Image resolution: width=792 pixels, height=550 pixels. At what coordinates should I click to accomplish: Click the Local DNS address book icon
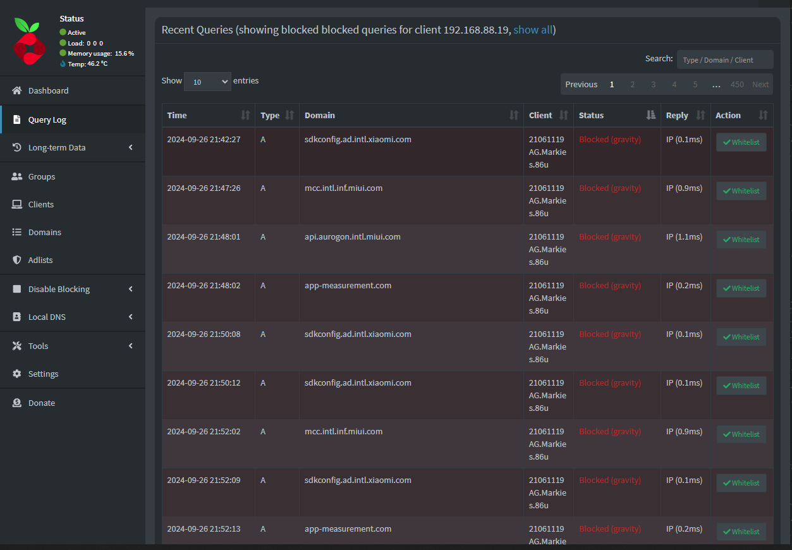tap(17, 317)
